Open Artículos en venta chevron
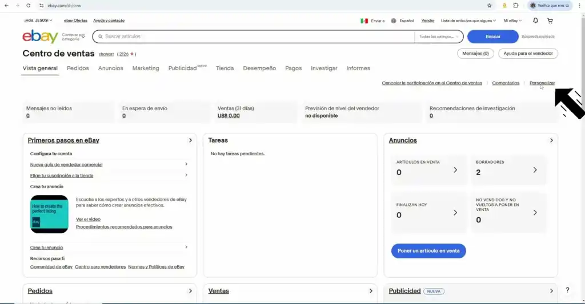Viewport: 585px width, 304px height. [455, 170]
